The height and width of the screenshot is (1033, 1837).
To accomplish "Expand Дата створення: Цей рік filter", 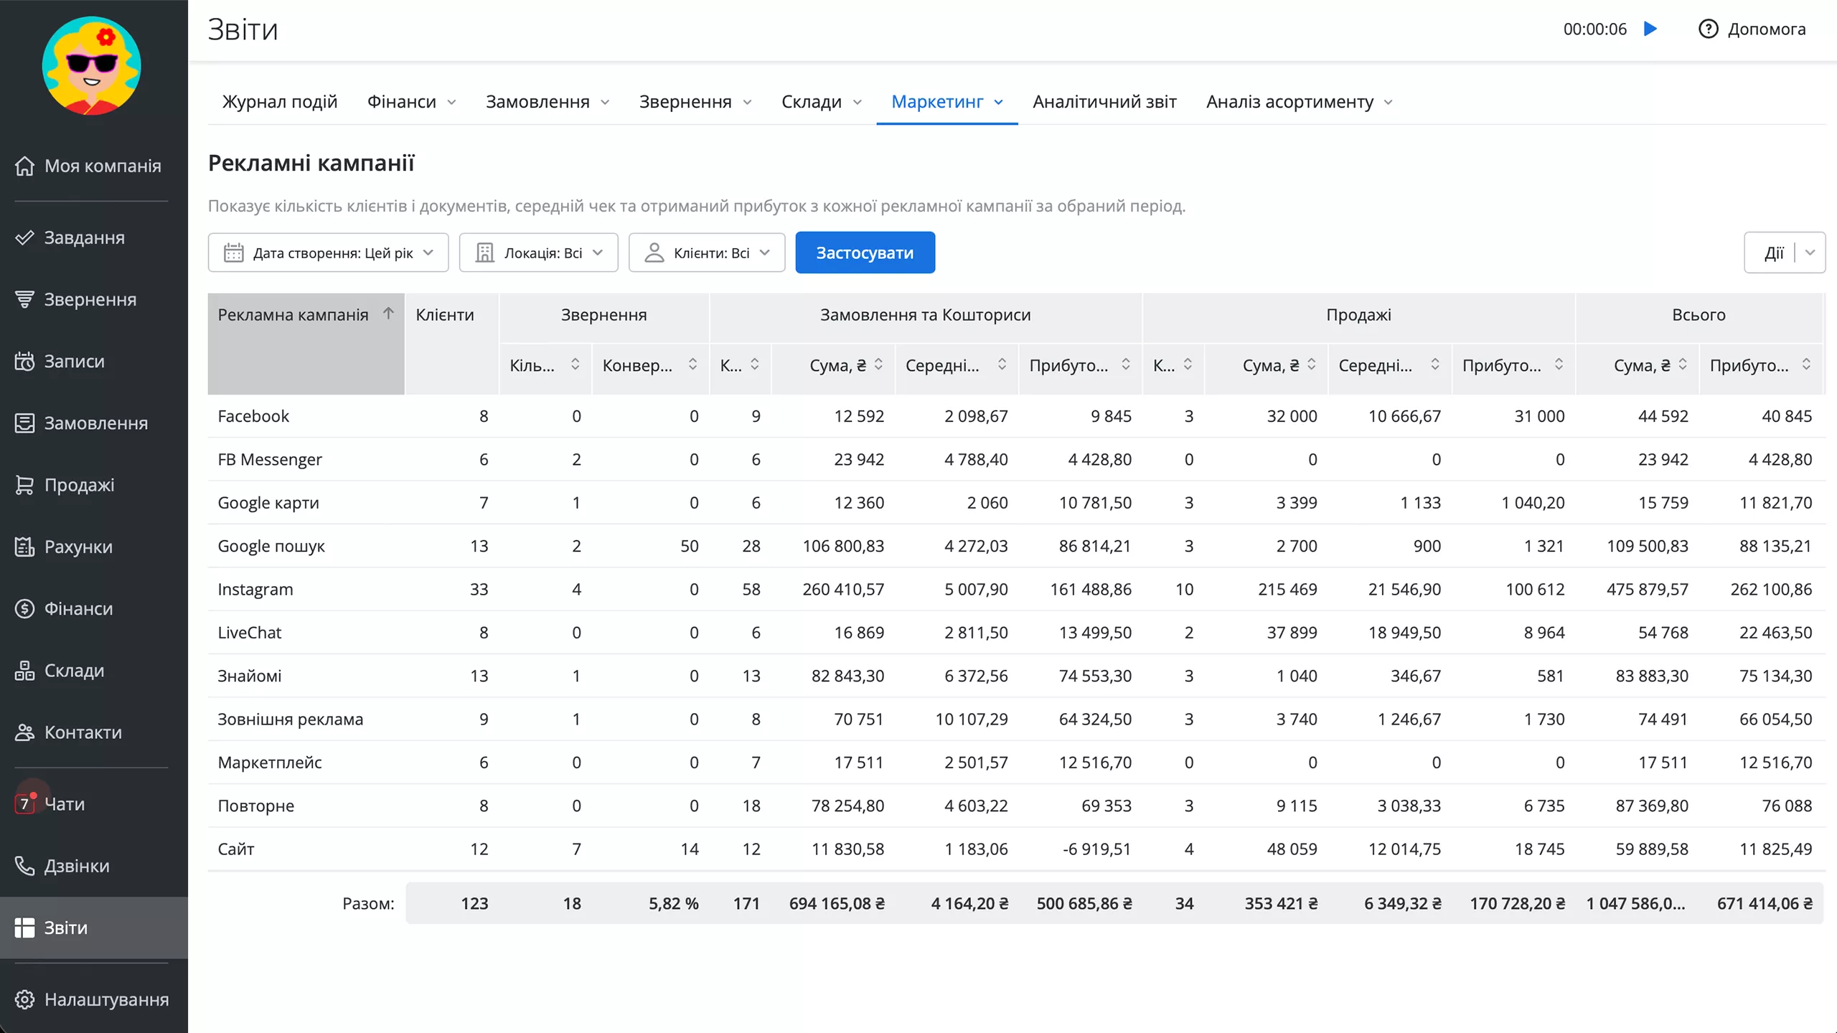I will point(328,253).
